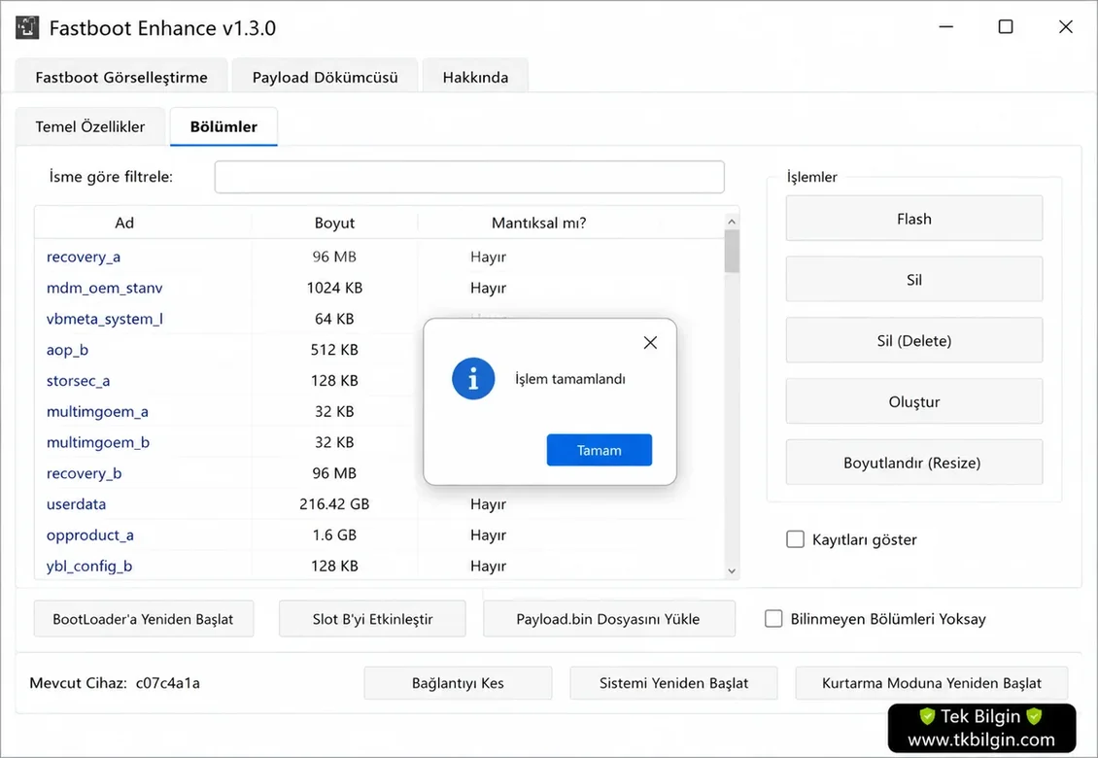Sort by the 'Mantıksal mı?' column header
Viewport: 1098px width, 758px height.
pos(538,223)
